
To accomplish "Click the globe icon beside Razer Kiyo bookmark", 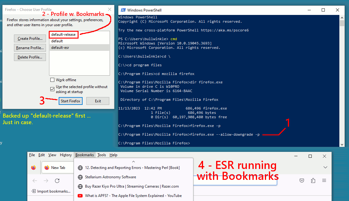I will (x=80, y=186).
